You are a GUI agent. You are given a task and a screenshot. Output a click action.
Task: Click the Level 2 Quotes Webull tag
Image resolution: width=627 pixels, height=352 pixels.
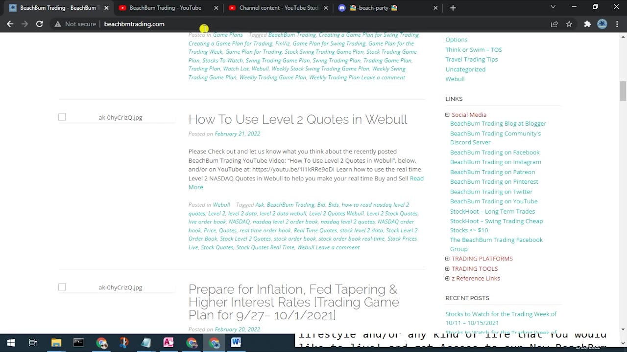[336, 213]
